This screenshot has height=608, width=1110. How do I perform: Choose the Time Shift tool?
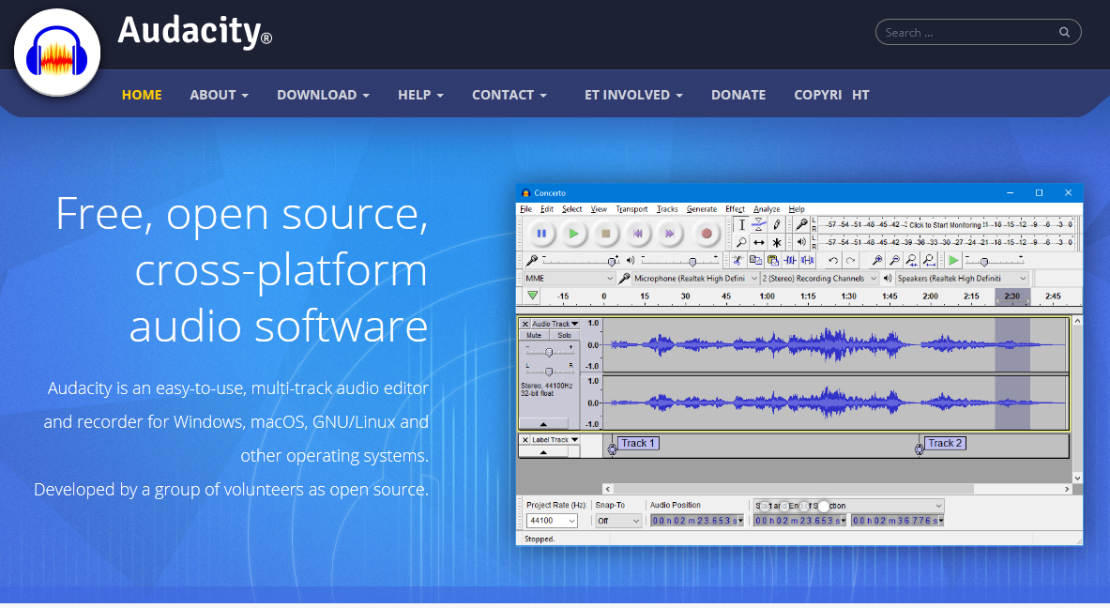click(758, 242)
